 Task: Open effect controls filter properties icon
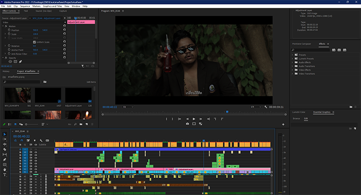83,66
